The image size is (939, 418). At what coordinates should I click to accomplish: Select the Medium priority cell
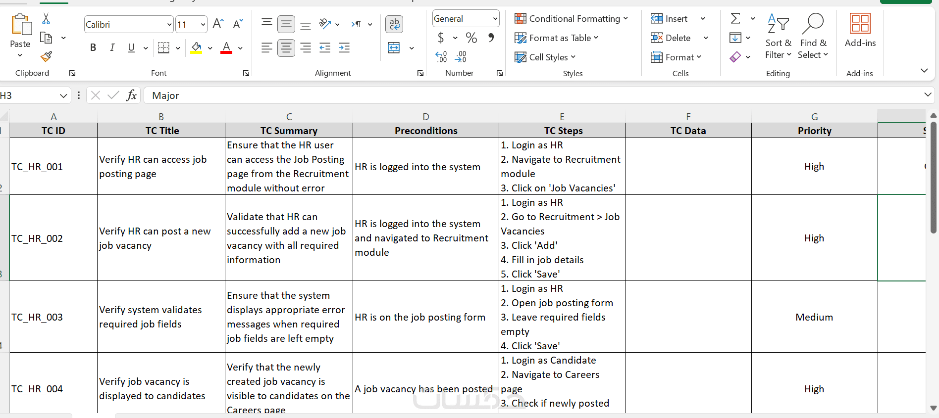point(815,317)
